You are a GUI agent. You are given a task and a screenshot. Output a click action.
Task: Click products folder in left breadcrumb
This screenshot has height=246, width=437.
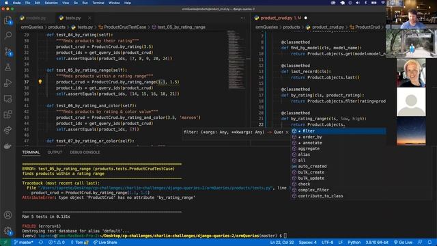click(57, 27)
